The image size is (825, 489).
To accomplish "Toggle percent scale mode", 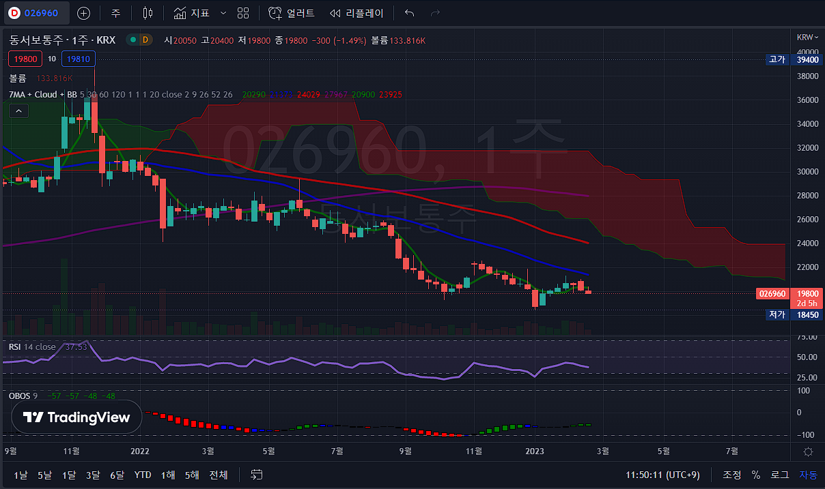I will 756,475.
